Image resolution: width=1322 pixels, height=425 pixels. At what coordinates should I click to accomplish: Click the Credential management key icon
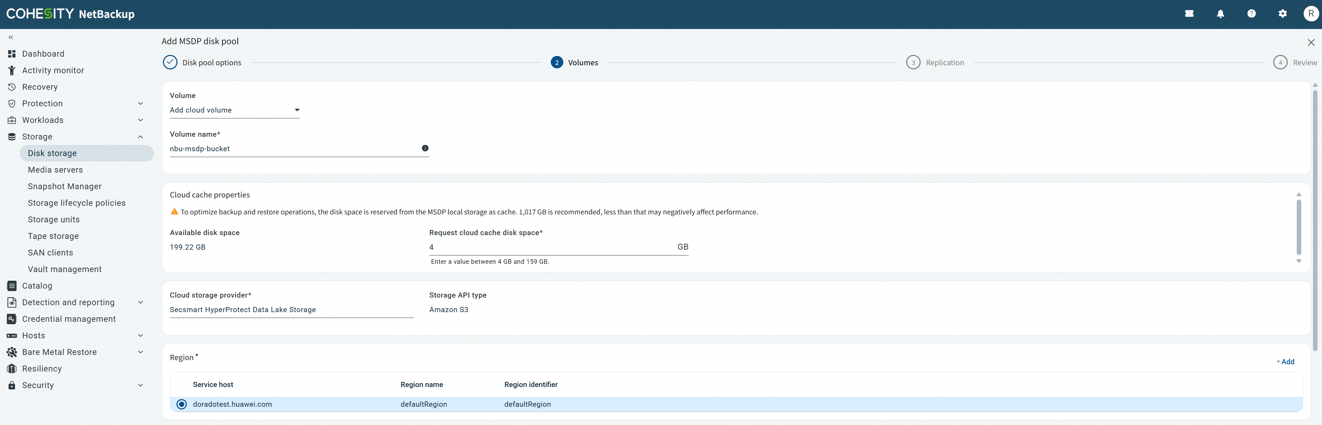(x=12, y=319)
